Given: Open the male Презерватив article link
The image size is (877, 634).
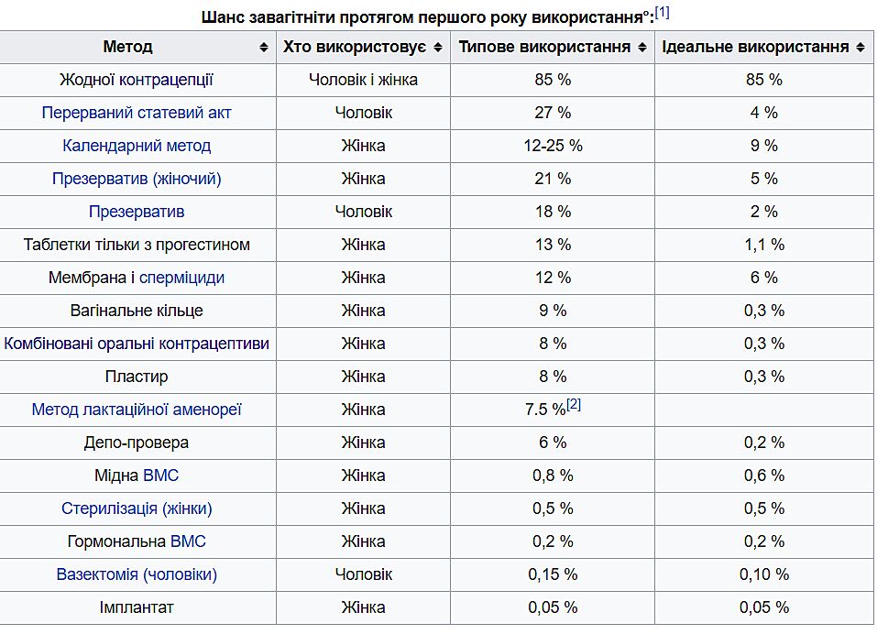Looking at the screenshot, I should click(137, 212).
